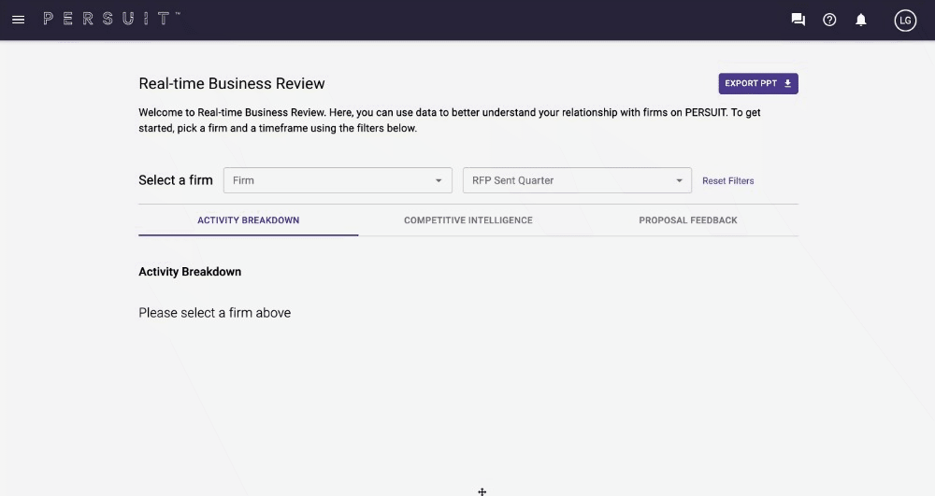Expand the RFP Sent Quarter arrow
The width and height of the screenshot is (935, 496).
coord(680,180)
